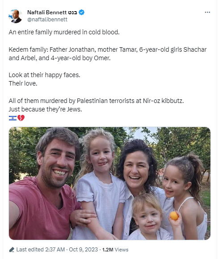Click the broken heart emoji

coord(21,118)
